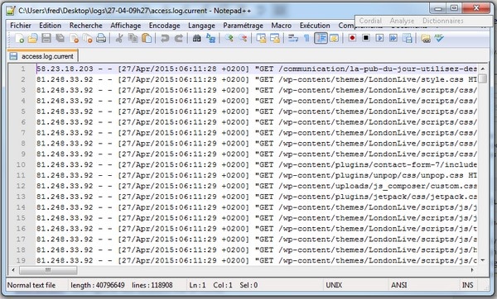Screen dimensions: 497x299
Task: Close the current document via toolbar icon
Action: point(74,39)
